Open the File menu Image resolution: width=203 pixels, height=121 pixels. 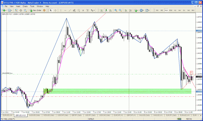(x=6, y=6)
